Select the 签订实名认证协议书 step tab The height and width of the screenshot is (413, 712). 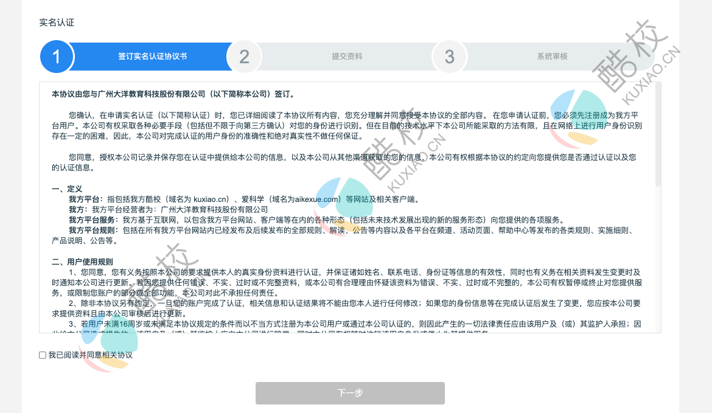click(152, 57)
